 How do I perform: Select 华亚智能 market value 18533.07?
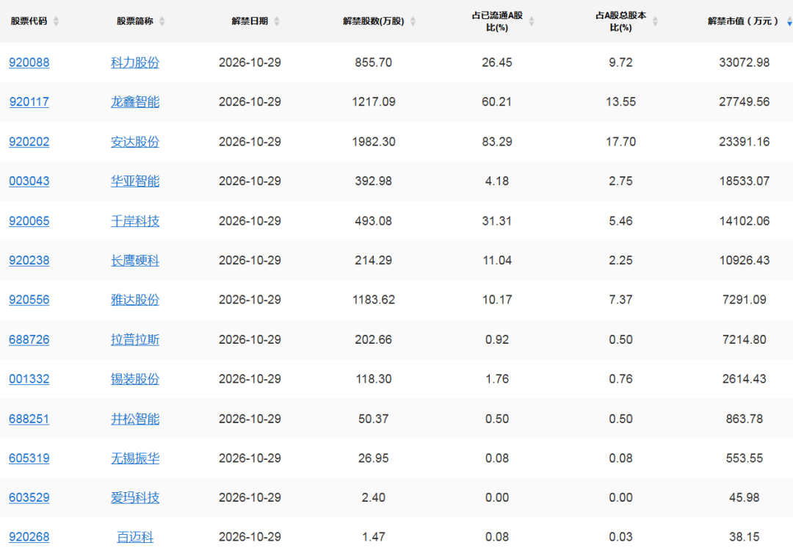pos(744,181)
